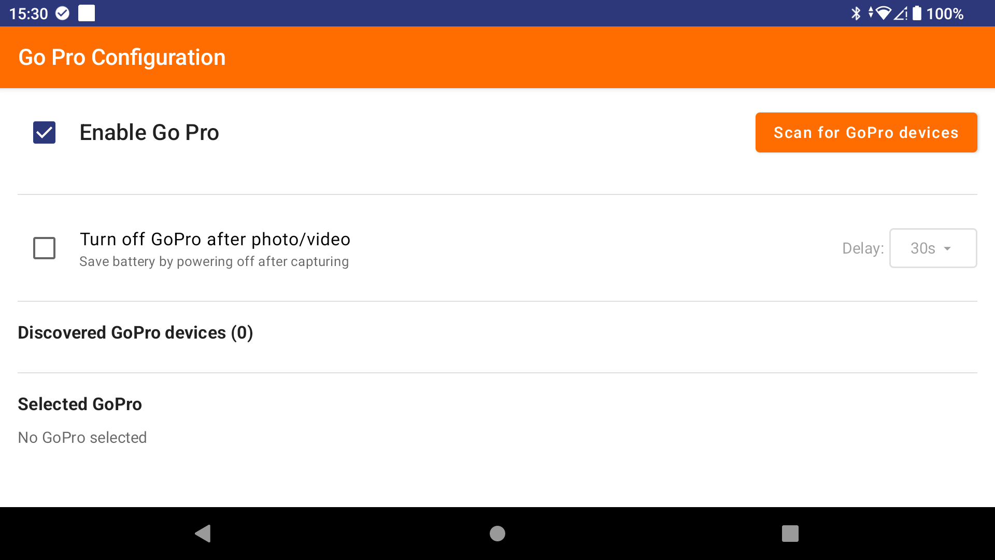Uncheck the Enable Go Pro checkbox
995x560 pixels.
44,133
